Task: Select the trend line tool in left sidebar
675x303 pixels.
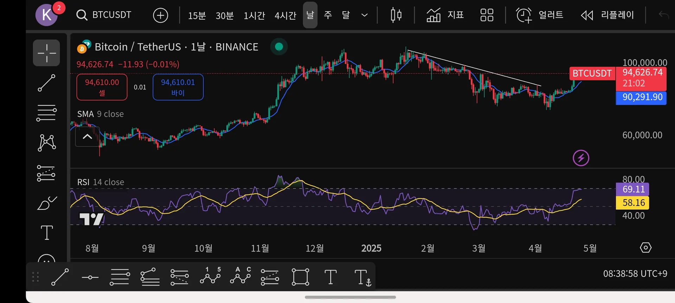Action: 46,83
